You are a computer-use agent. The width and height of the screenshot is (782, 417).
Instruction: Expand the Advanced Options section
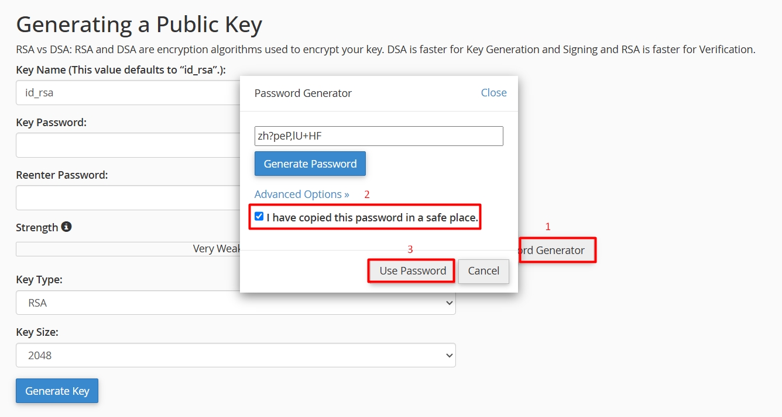(x=301, y=194)
